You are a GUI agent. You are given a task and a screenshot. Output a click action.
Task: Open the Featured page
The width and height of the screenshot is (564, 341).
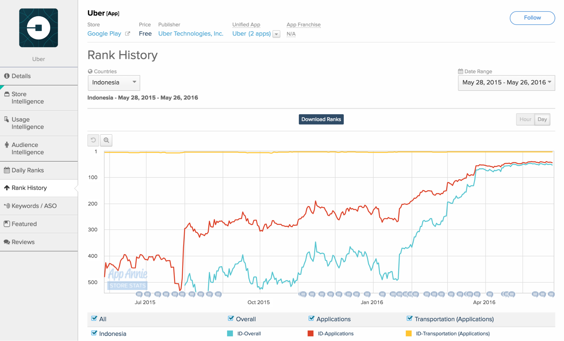(x=39, y=224)
